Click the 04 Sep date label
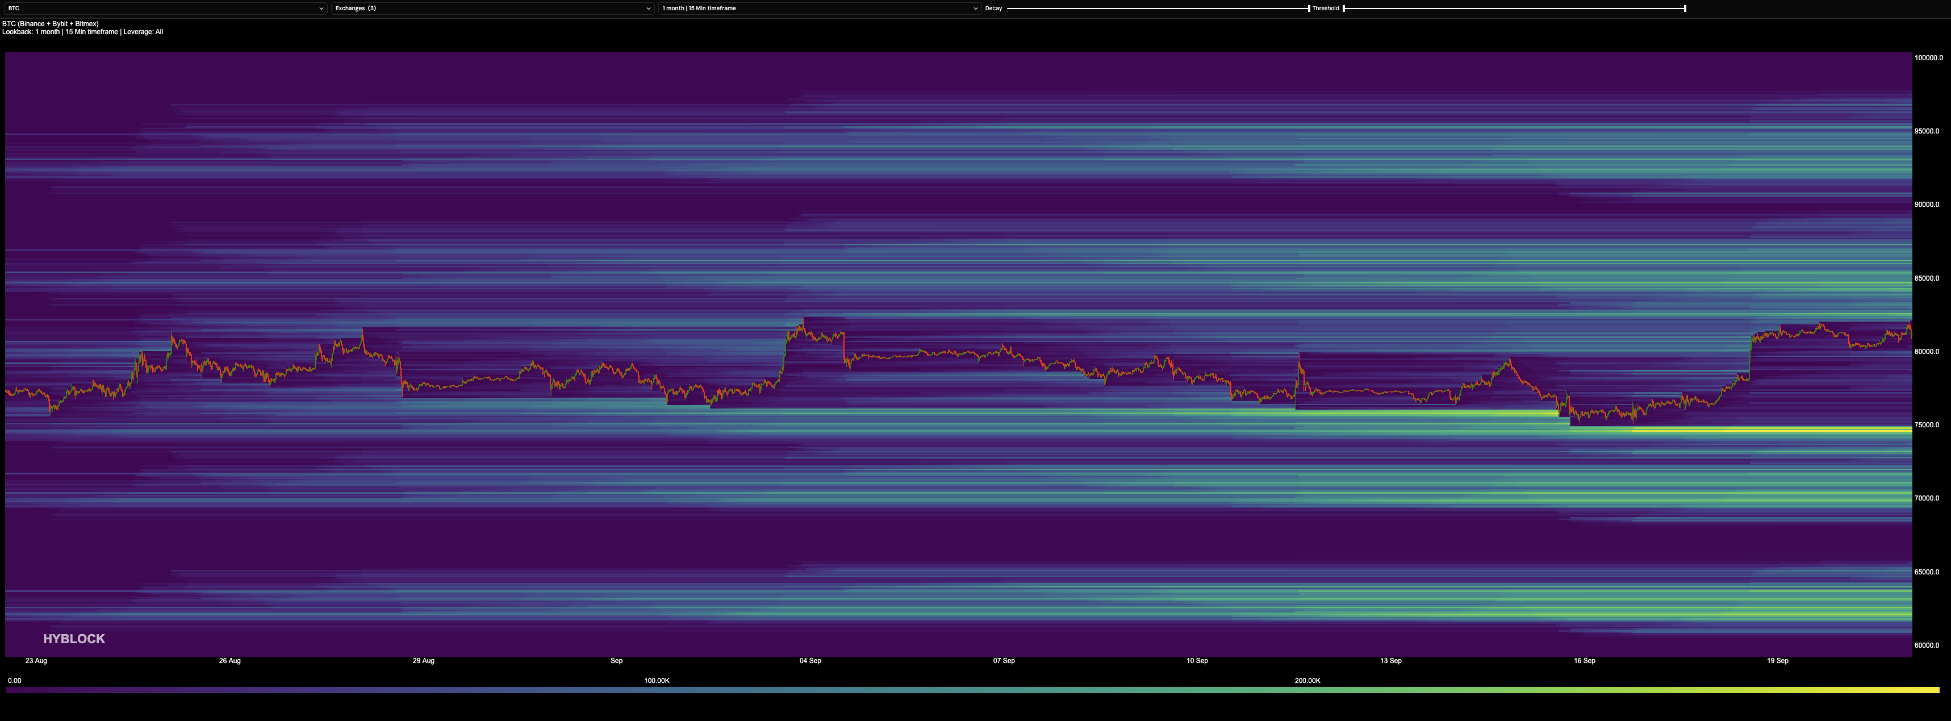Image resolution: width=1951 pixels, height=721 pixels. pyautogui.click(x=811, y=660)
